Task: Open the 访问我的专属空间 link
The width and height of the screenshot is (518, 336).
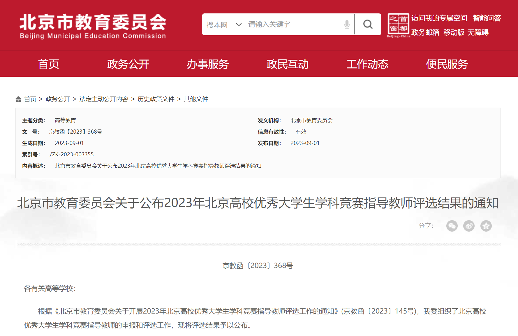Action: (x=439, y=18)
